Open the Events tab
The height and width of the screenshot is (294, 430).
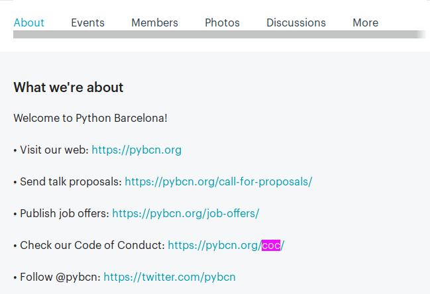click(x=87, y=23)
